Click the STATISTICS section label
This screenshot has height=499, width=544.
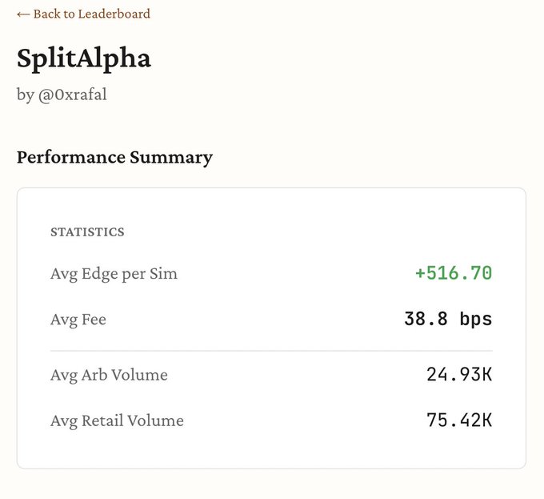coord(87,232)
